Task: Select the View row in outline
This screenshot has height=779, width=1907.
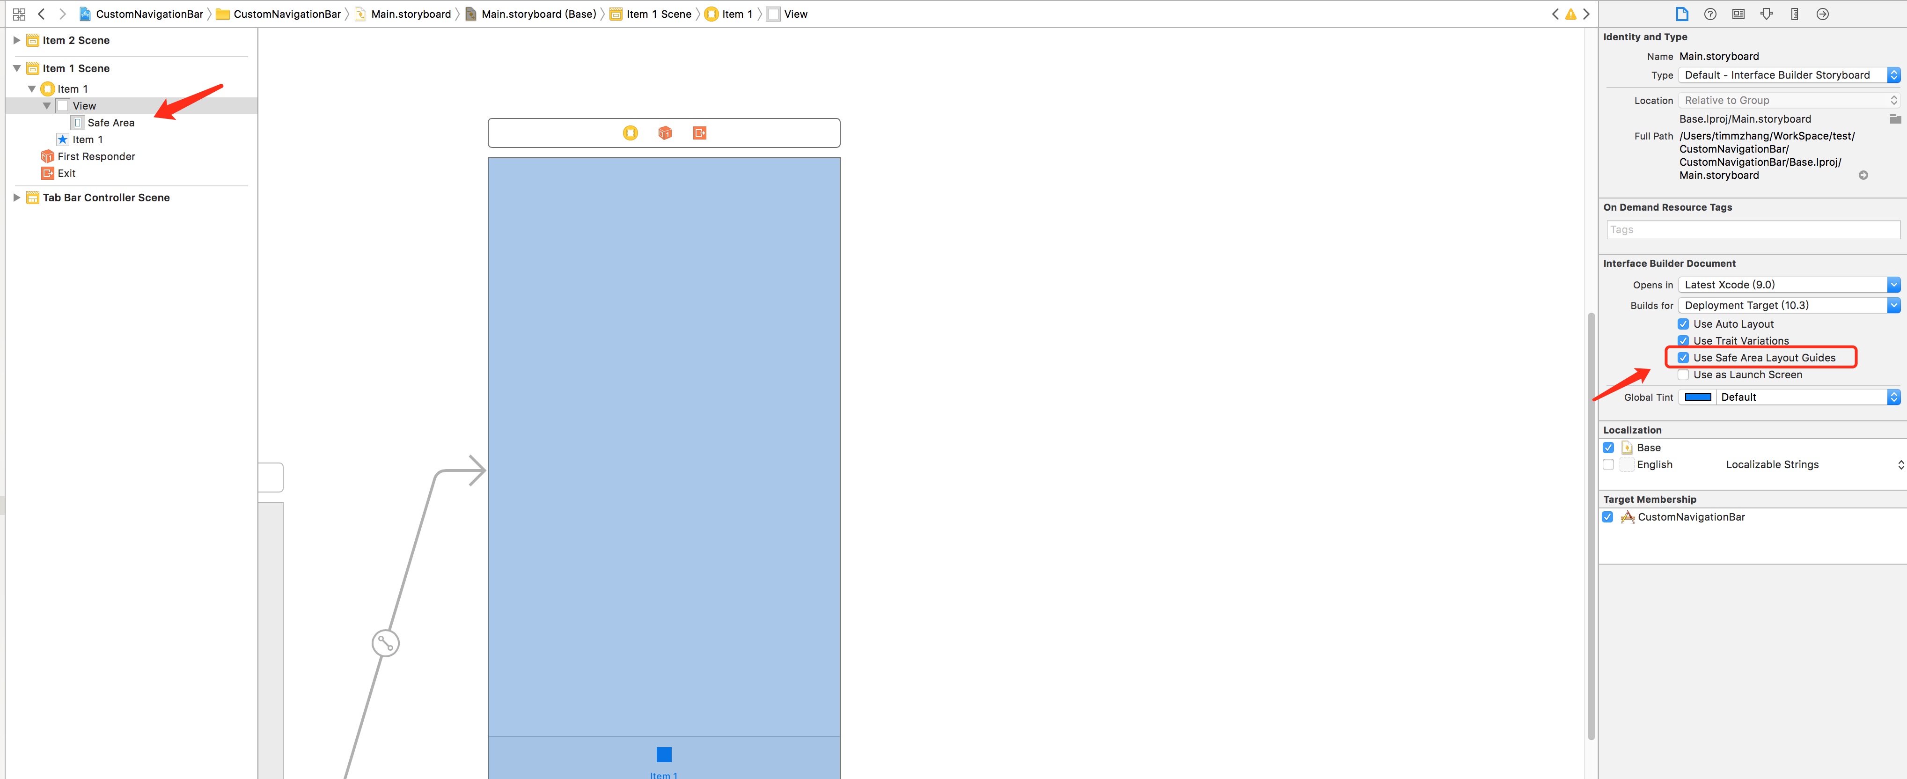Action: pos(131,106)
